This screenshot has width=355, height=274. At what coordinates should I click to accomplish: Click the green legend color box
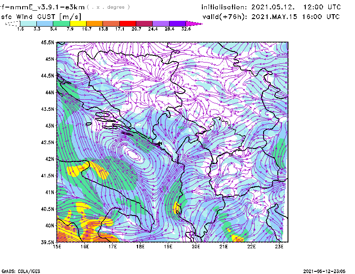point(61,23)
